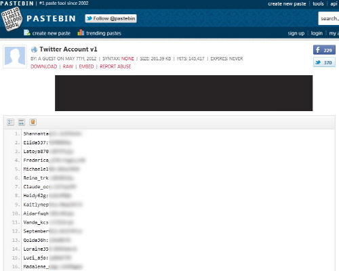Open the RAW paste view
The image size is (339, 271).
coord(68,66)
